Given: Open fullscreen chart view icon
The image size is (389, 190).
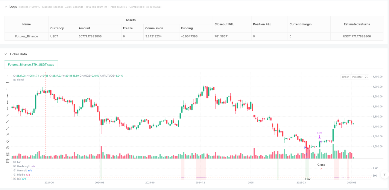Looking at the screenshot, I should point(367,77).
